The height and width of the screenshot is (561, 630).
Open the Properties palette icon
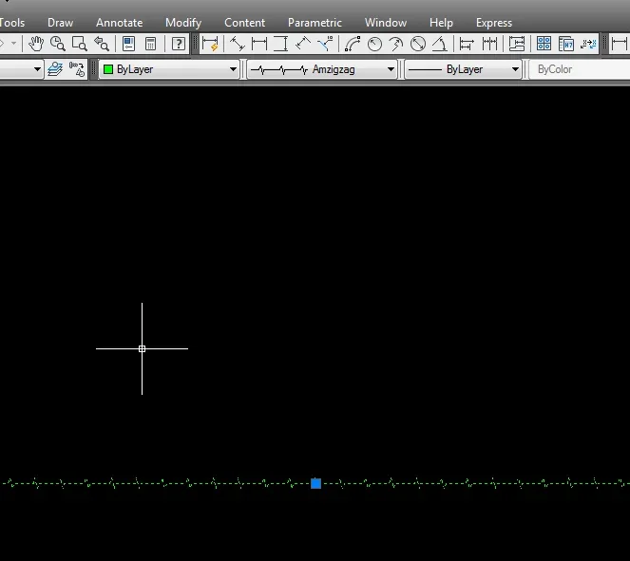point(128,44)
